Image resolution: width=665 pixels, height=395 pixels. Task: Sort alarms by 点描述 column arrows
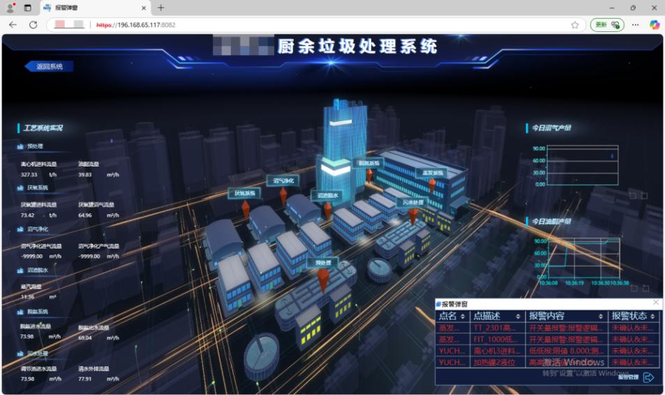(517, 316)
